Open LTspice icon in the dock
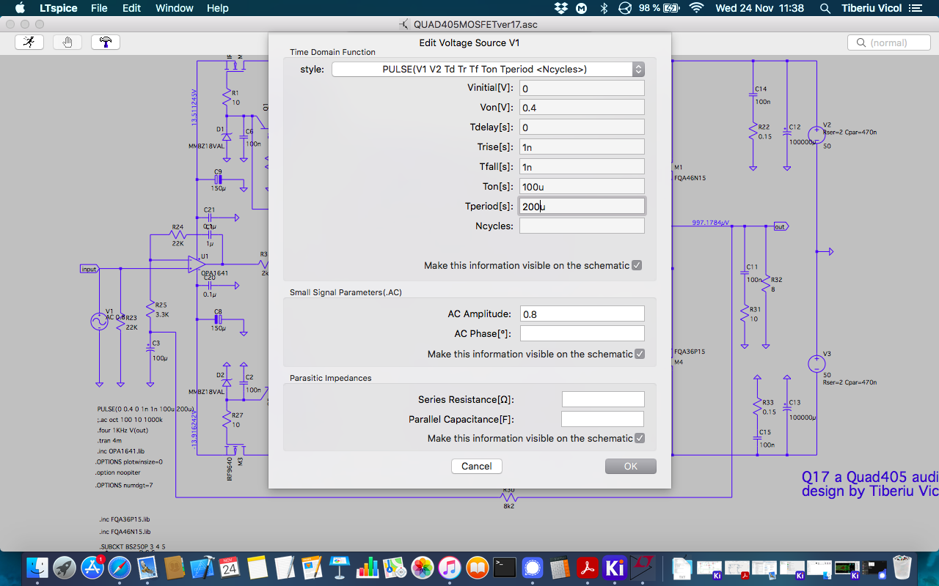This screenshot has height=586, width=939. (642, 567)
